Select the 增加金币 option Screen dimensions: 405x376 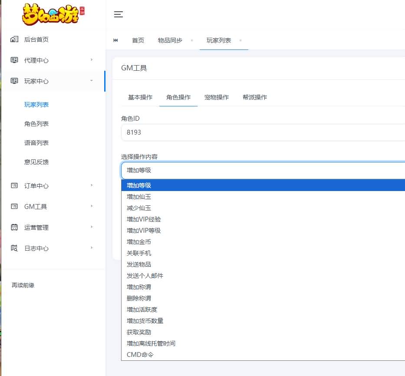tap(263, 242)
